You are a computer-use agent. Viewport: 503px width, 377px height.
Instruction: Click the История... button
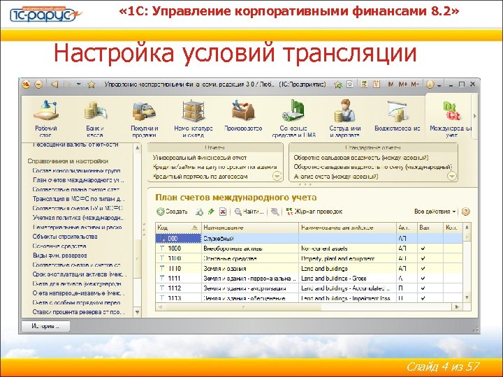coord(45,326)
